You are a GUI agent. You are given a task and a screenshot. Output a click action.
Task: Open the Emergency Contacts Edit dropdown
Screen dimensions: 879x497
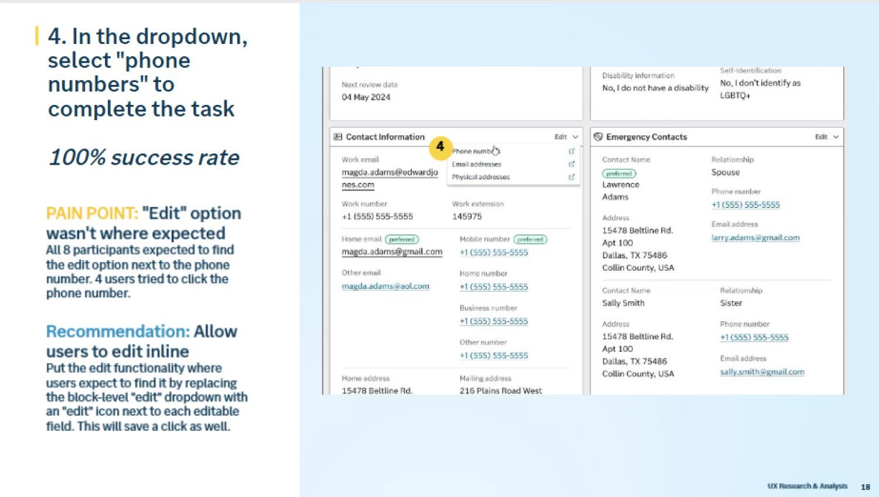(826, 137)
